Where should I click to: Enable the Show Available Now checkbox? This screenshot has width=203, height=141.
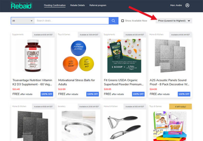coord(122,21)
